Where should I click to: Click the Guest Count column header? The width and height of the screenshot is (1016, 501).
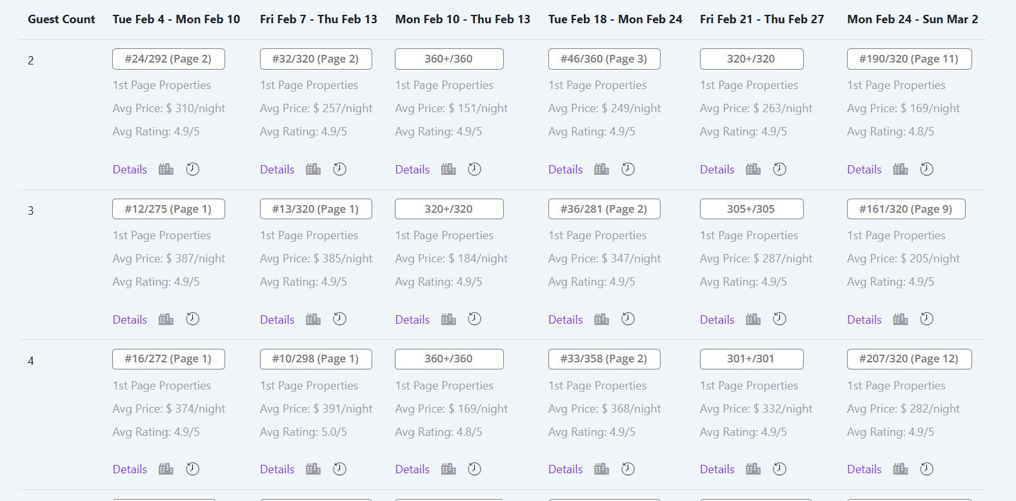coord(61,19)
